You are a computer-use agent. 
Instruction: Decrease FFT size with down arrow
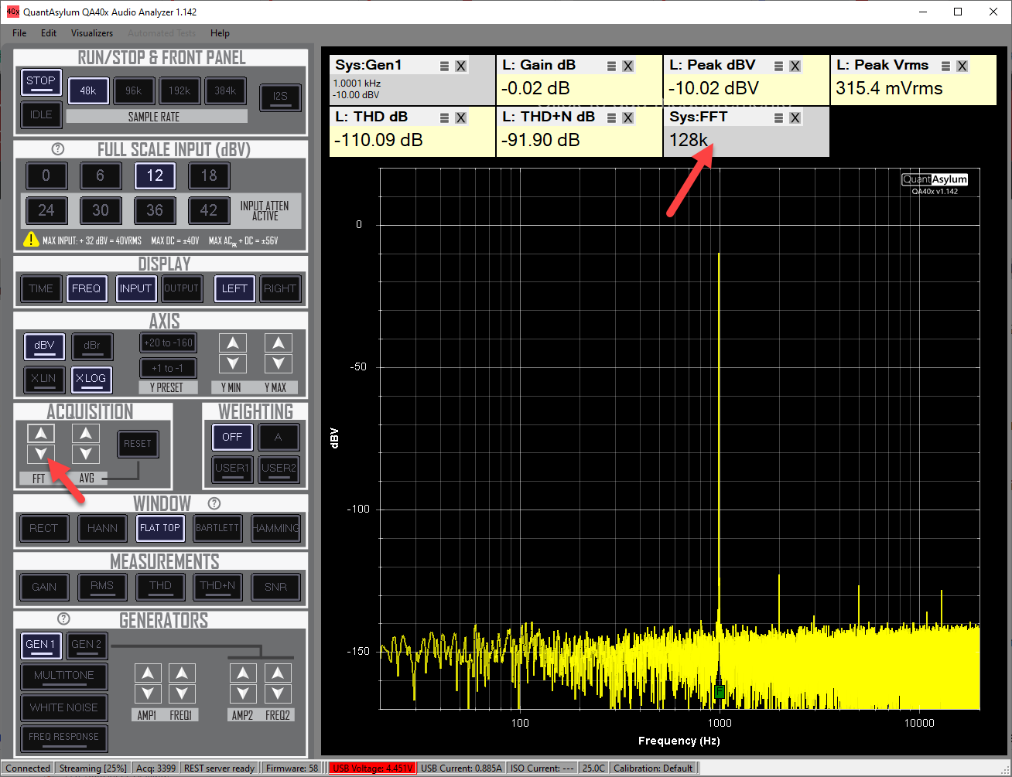(x=41, y=454)
